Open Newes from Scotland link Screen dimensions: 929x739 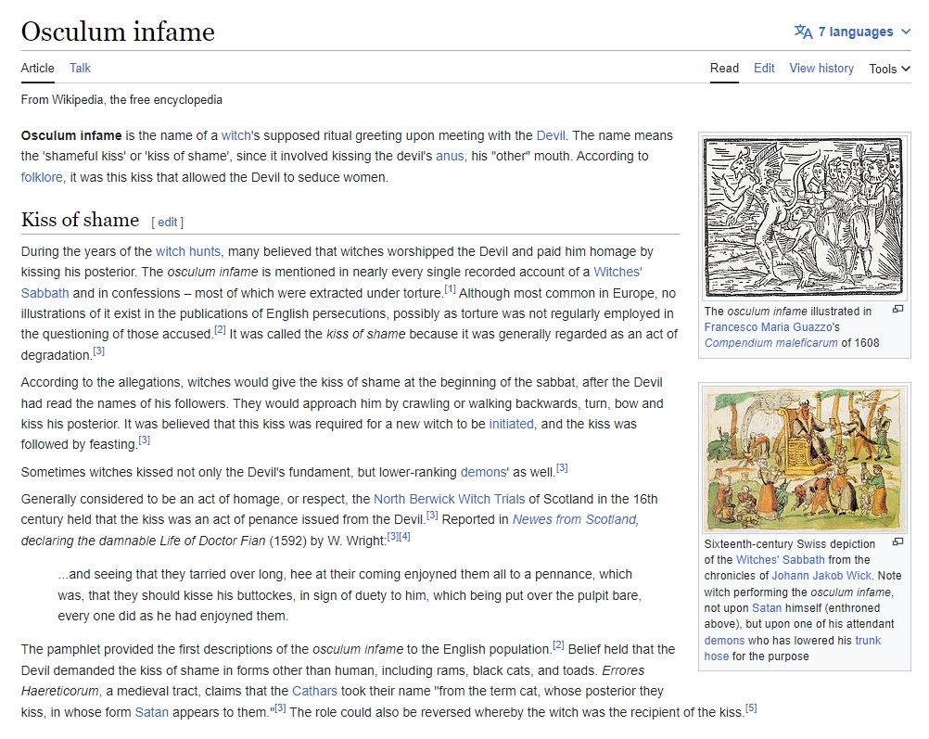575,520
